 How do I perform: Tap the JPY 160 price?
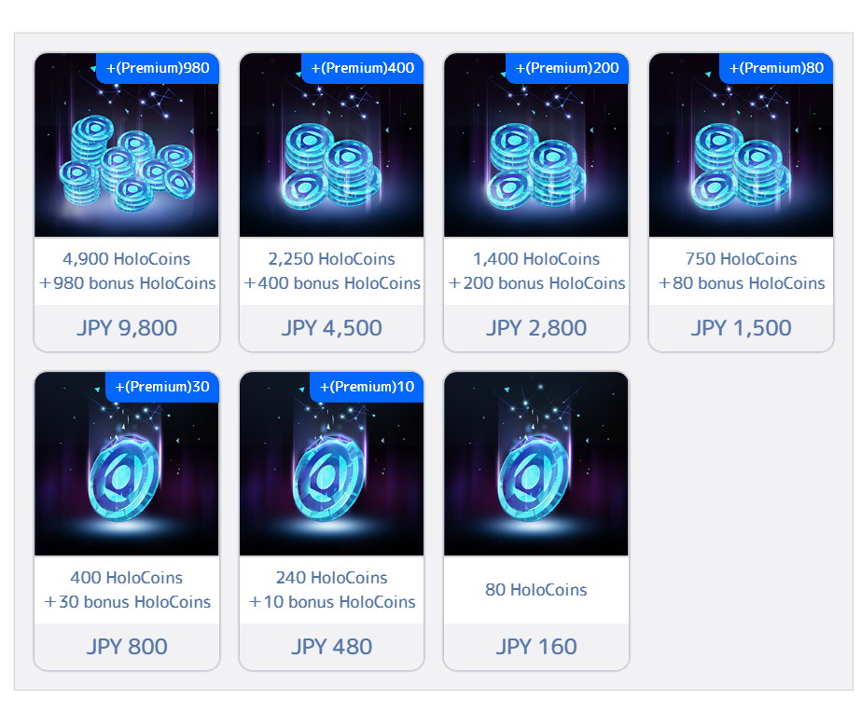click(x=536, y=647)
